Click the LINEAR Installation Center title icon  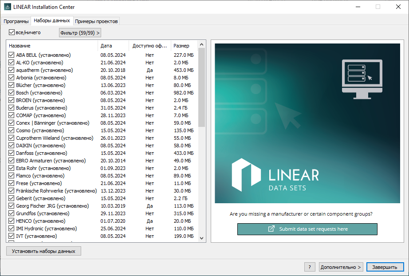pos(7,7)
